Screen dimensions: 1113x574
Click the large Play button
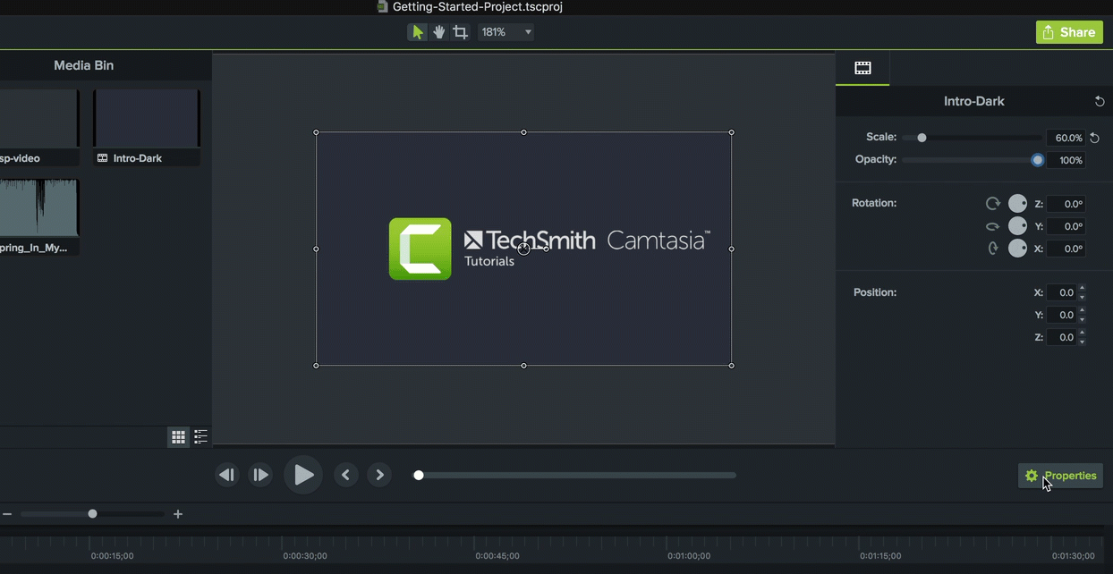(303, 475)
